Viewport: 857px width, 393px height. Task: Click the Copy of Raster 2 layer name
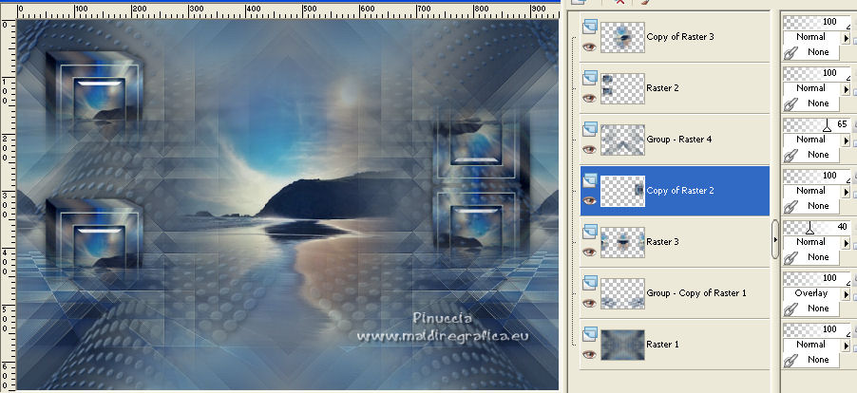(x=680, y=191)
